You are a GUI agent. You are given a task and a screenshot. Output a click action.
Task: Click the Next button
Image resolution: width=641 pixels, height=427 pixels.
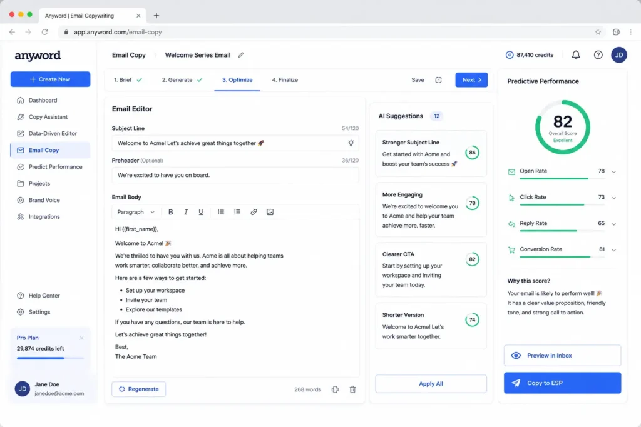[x=471, y=80]
